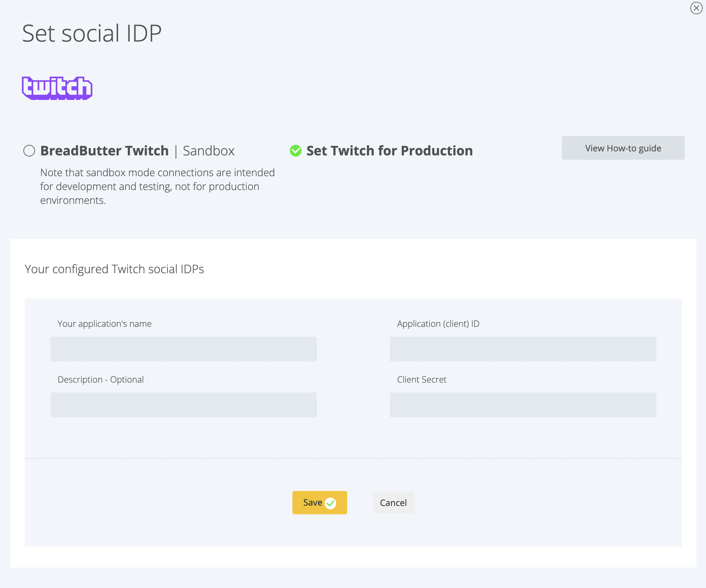Click into the Application (client) ID field
The height and width of the screenshot is (588, 706).
tap(523, 349)
